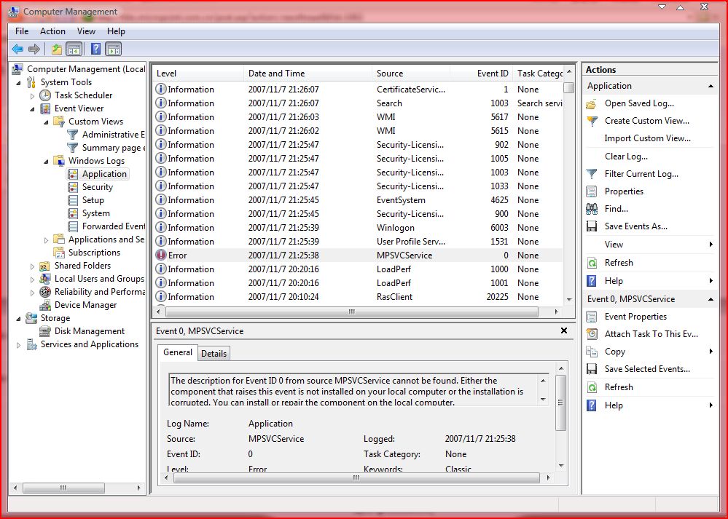Screen dimensions: 728x519
Task: Click the Up one level toolbar icon
Action: [57, 49]
